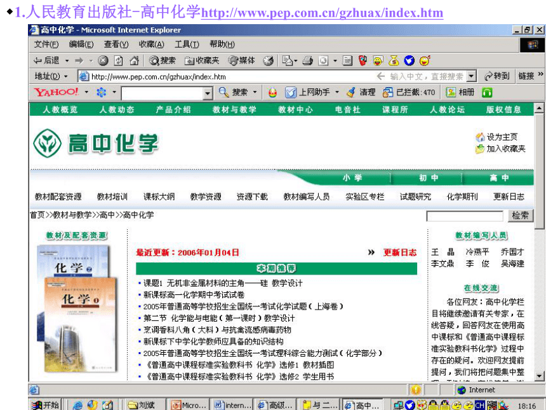Open the 人教概览 navigation tab
Screen dimensions: 546x410
pyautogui.click(x=60, y=109)
